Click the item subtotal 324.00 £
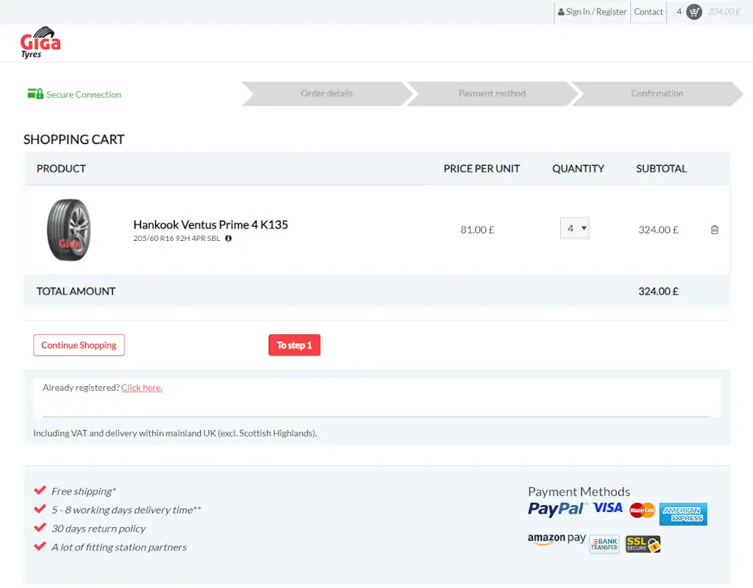Viewport: 753px width, 588px height. coord(658,230)
